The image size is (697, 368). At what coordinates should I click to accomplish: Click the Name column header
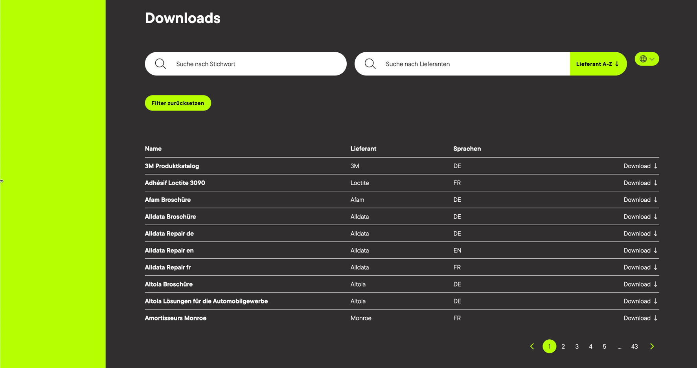[x=153, y=149]
